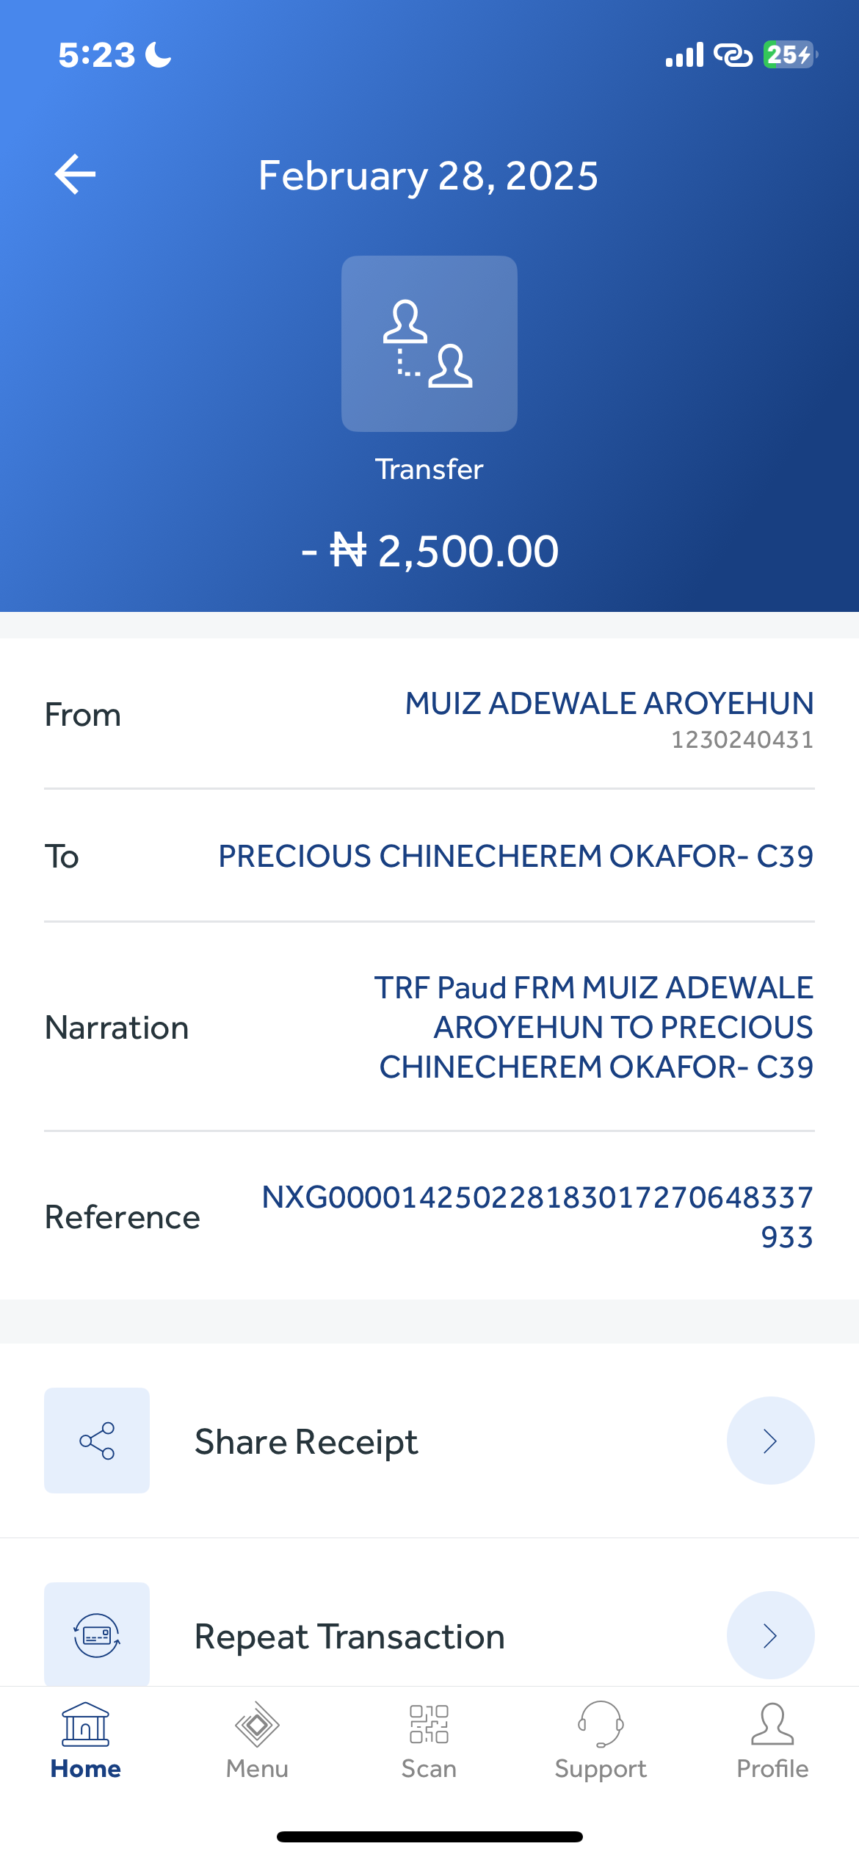Expand Share Receipt chevron arrow

pyautogui.click(x=770, y=1441)
